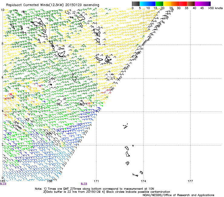
Task: Click the longitude label '174' at bottom
Action: point(143,181)
